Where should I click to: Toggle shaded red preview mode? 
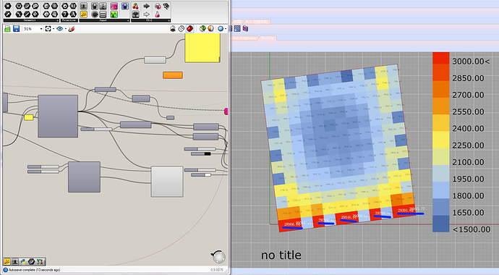coord(190,29)
